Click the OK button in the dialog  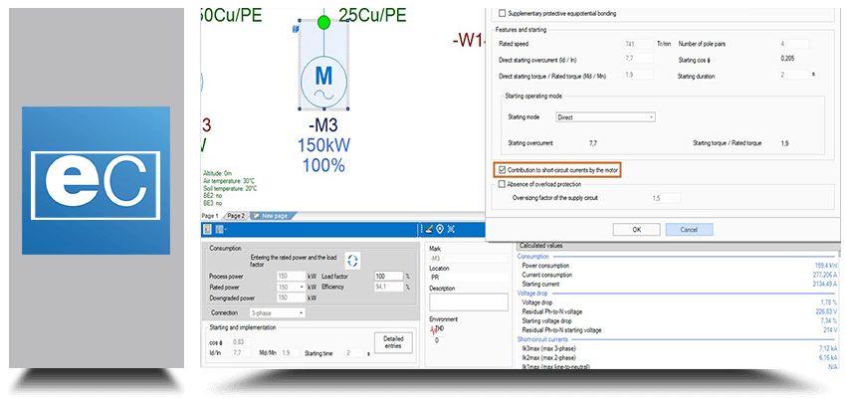tap(637, 229)
